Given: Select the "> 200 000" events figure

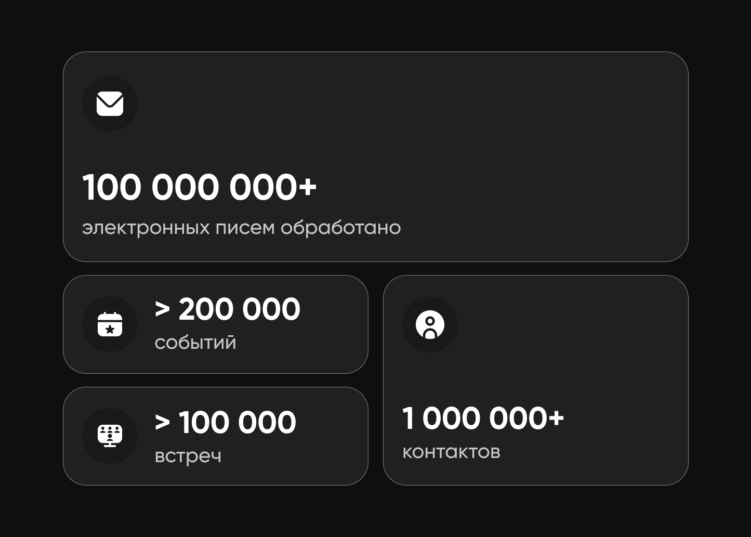Looking at the screenshot, I should click(227, 309).
